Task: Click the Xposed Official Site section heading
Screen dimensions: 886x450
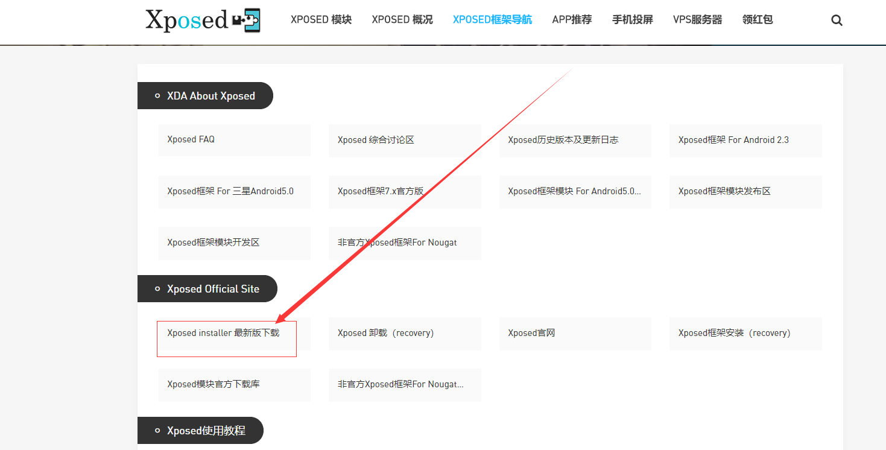Action: click(207, 289)
